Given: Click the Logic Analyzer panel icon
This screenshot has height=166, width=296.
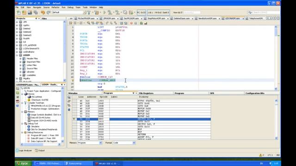Looking at the screenshot, I should pyautogui.click(x=18, y=151).
